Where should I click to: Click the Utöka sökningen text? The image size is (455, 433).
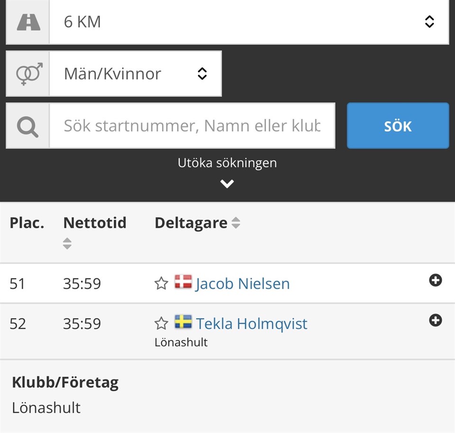pos(227,163)
